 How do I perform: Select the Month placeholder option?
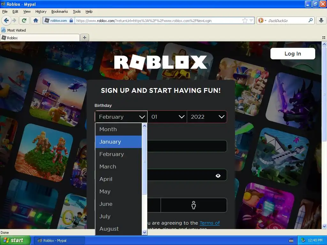(118, 129)
